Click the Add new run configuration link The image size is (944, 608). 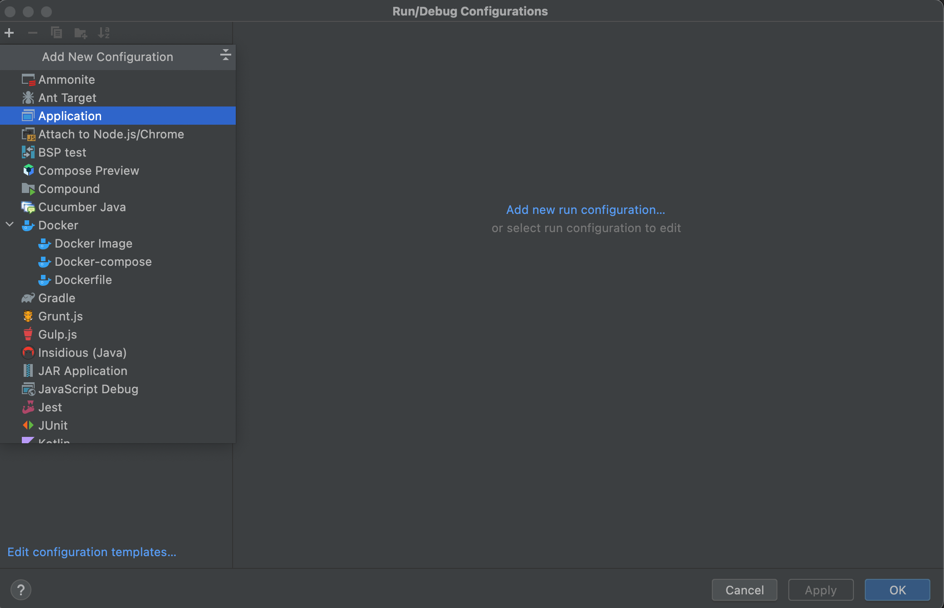(x=585, y=210)
